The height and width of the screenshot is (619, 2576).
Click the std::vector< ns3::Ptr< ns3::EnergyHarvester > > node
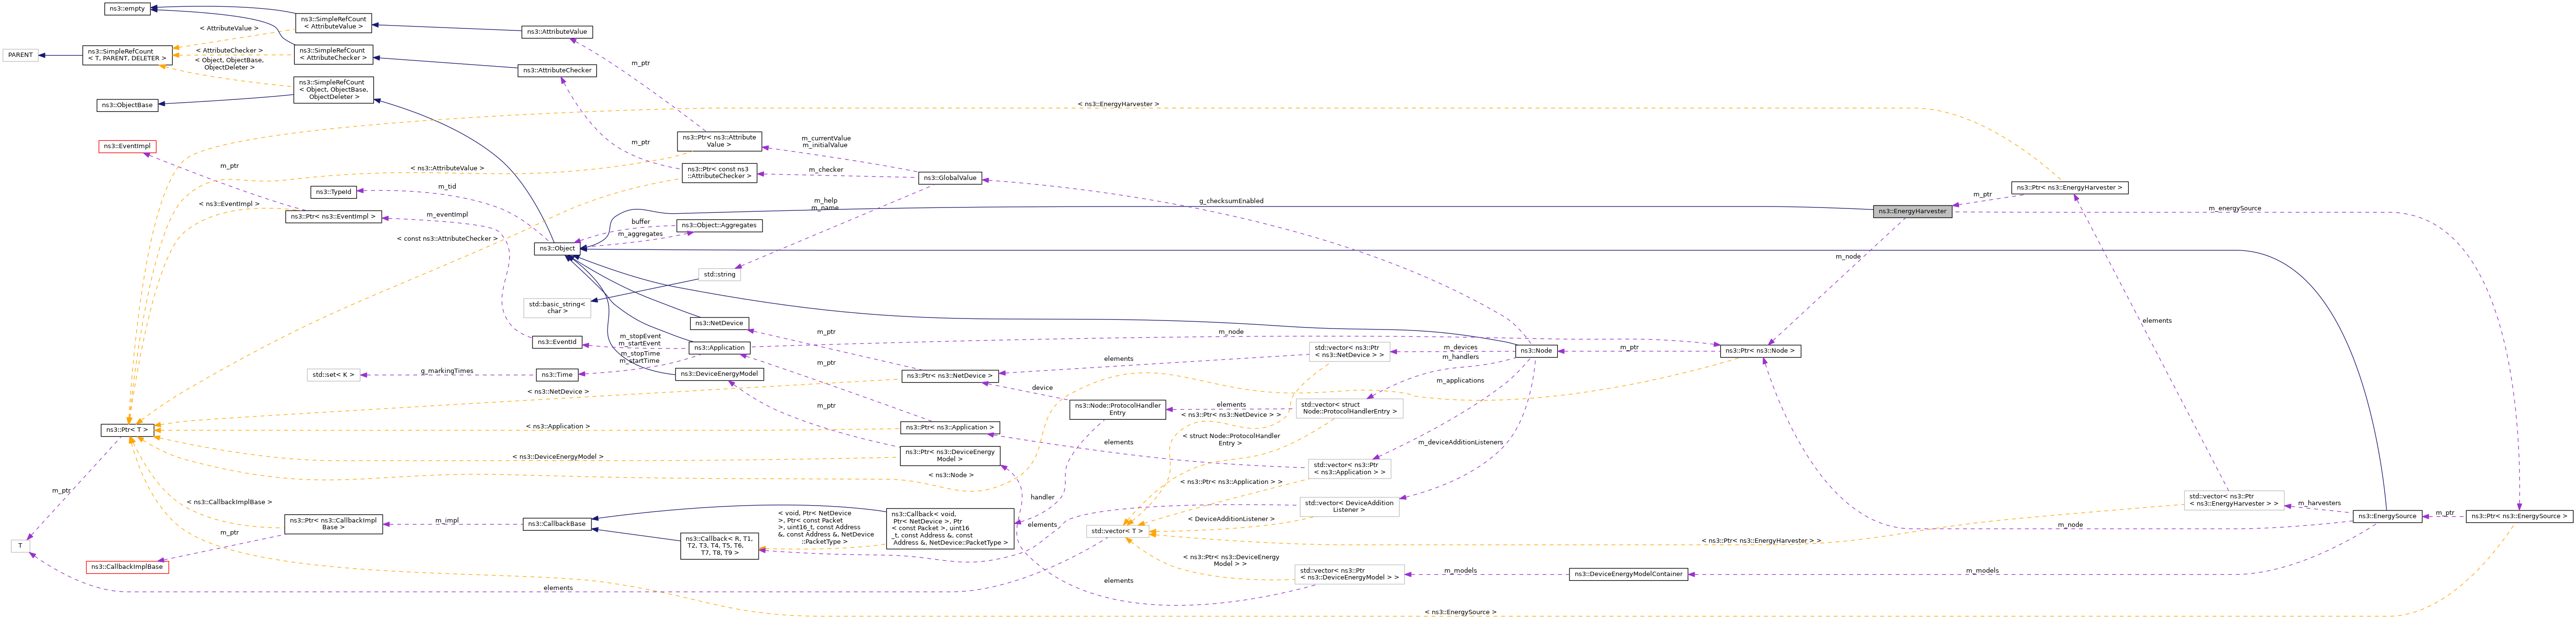[2234, 500]
